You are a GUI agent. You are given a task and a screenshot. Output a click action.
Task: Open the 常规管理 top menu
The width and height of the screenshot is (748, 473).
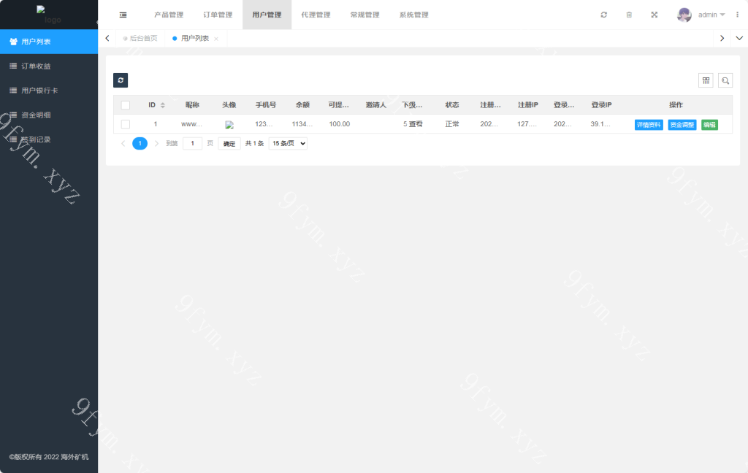pyautogui.click(x=365, y=15)
